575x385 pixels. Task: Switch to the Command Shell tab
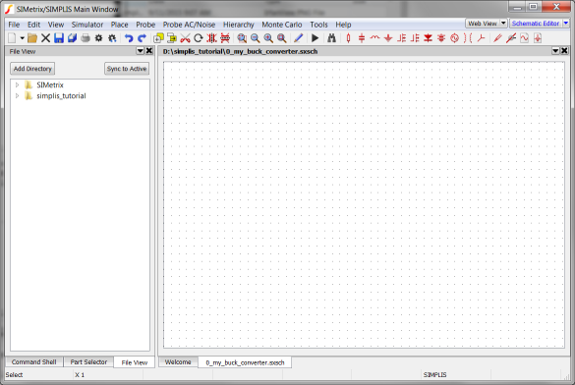(33, 362)
